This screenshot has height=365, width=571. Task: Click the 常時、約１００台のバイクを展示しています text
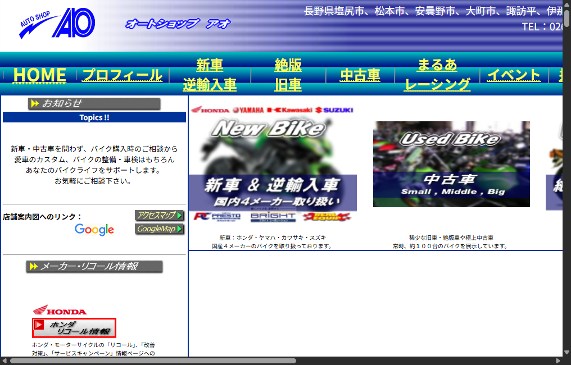tap(451, 247)
